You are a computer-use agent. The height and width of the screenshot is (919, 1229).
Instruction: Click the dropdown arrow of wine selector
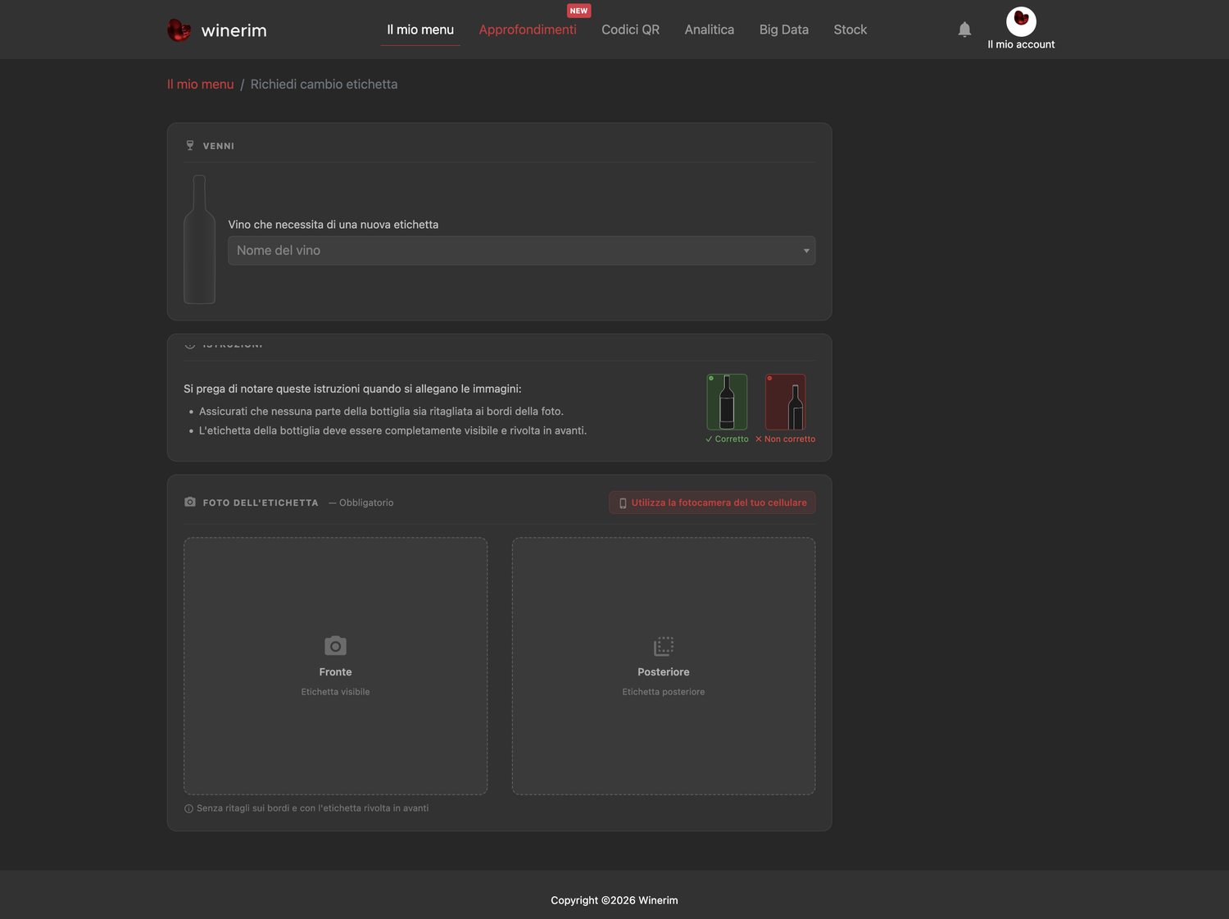click(x=806, y=251)
